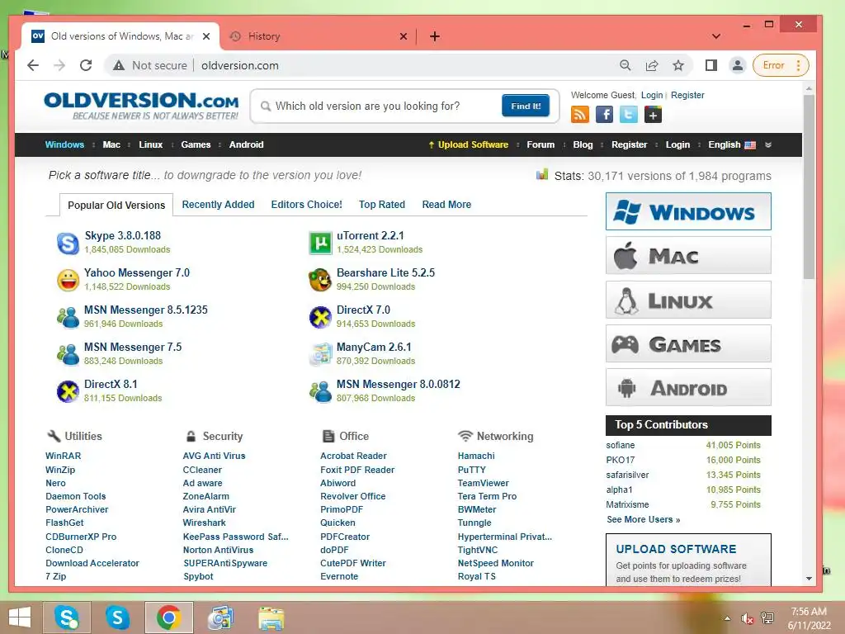Open the Forum nav link
The height and width of the screenshot is (634, 845).
tap(541, 144)
